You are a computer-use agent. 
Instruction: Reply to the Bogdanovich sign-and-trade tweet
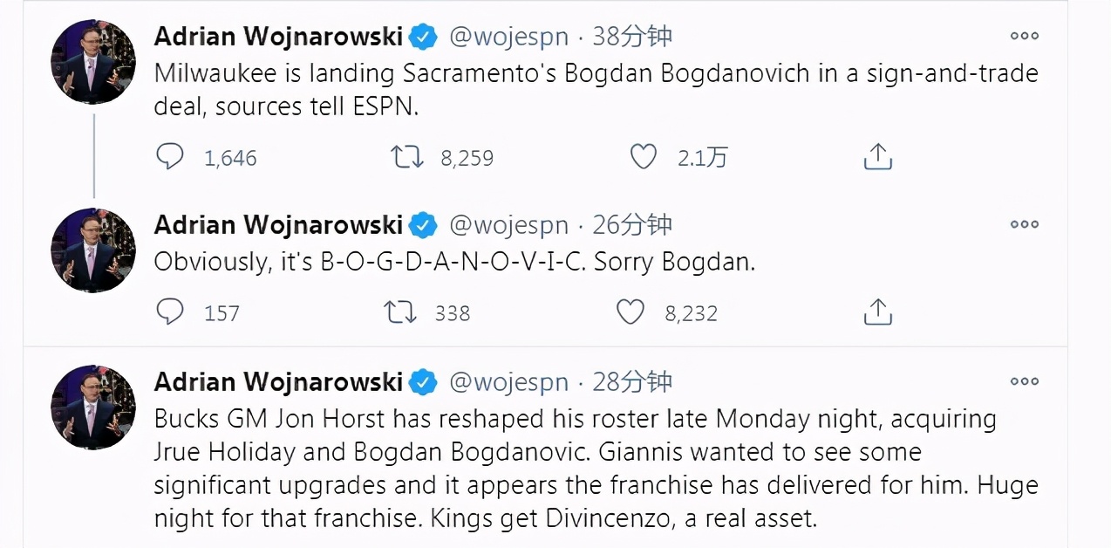pos(170,157)
